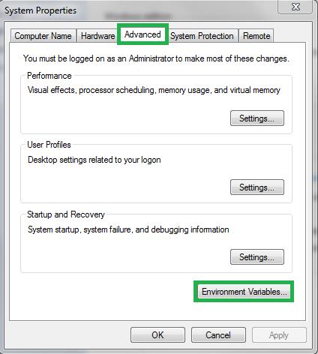Image resolution: width=318 pixels, height=354 pixels.
Task: Switch to the Computer Name tab
Action: 43,36
